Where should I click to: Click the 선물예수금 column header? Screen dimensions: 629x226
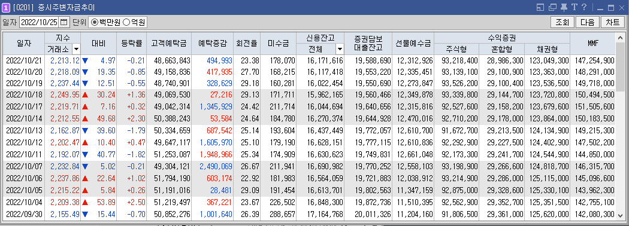point(413,44)
